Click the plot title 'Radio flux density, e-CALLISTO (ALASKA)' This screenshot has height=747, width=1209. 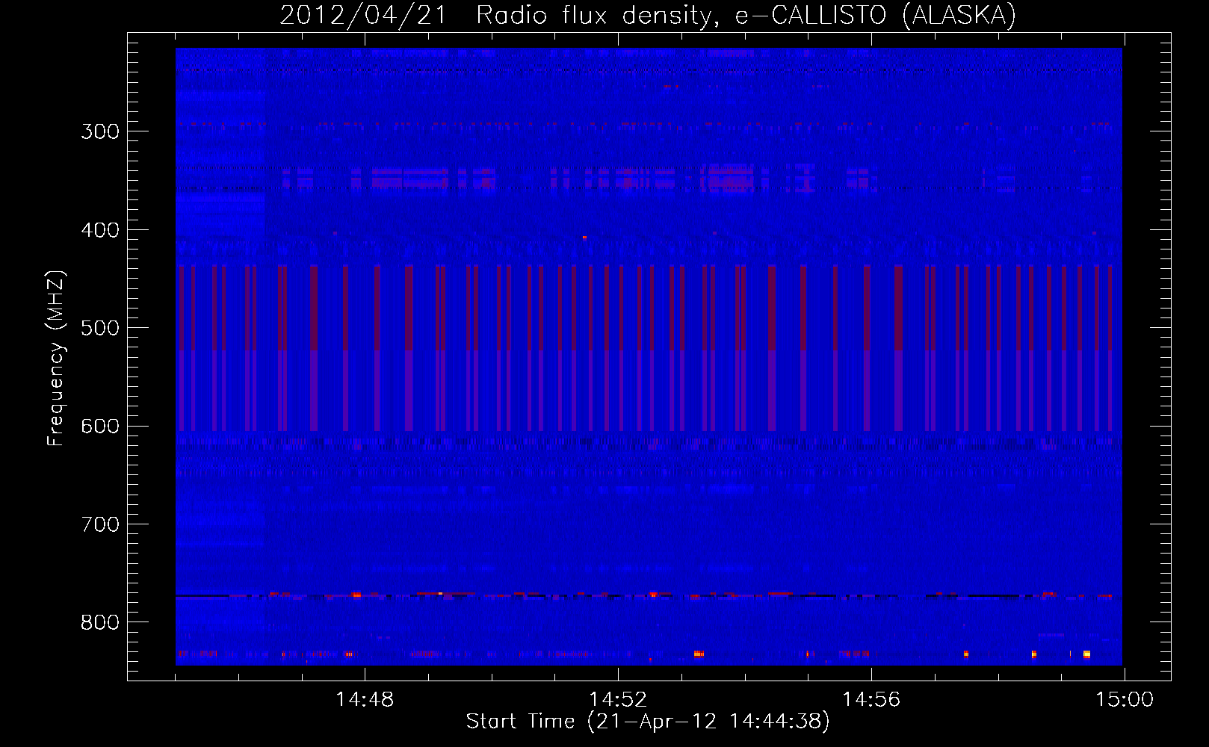click(x=746, y=16)
